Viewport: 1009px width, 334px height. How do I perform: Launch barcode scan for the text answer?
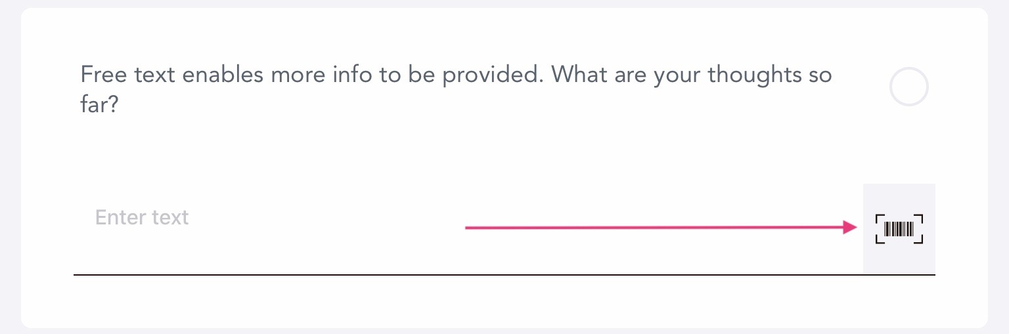tap(899, 229)
